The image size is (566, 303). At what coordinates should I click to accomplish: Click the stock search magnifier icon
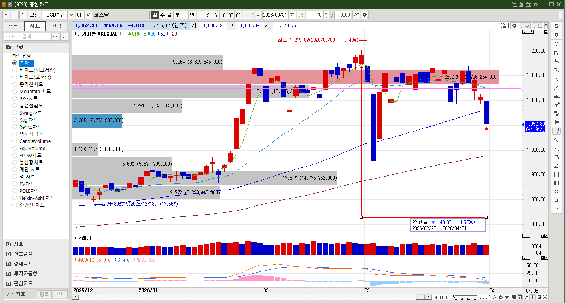88,15
